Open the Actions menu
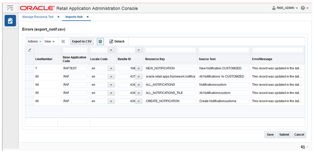The width and height of the screenshot is (313, 151). 35,41
